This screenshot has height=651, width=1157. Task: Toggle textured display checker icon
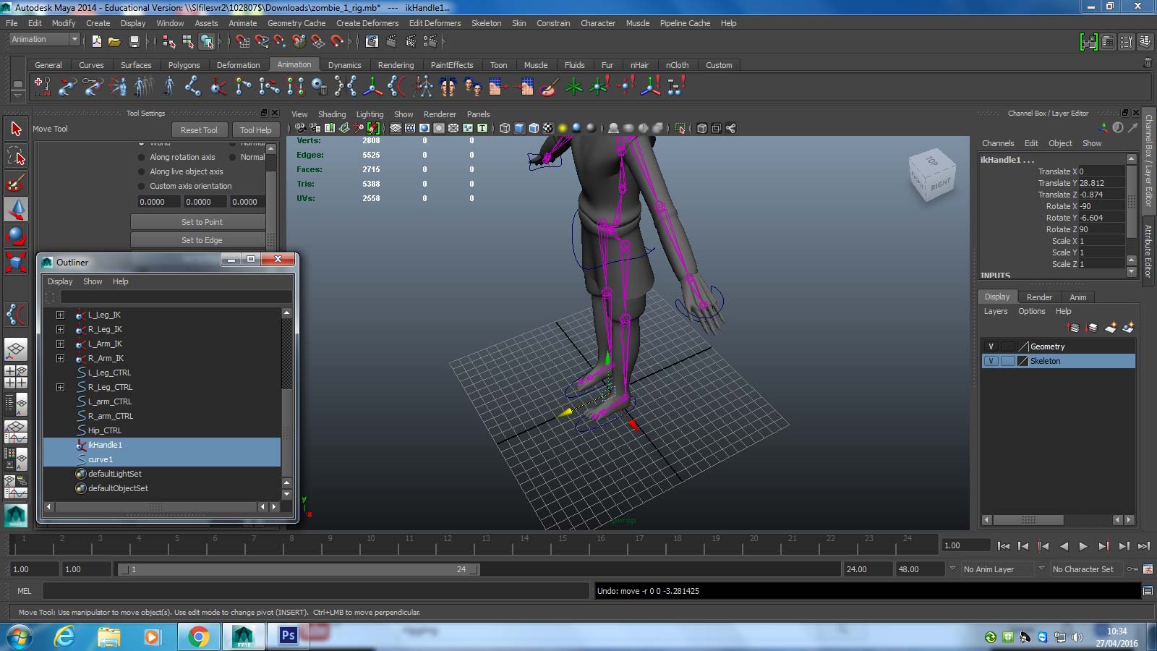tap(548, 128)
